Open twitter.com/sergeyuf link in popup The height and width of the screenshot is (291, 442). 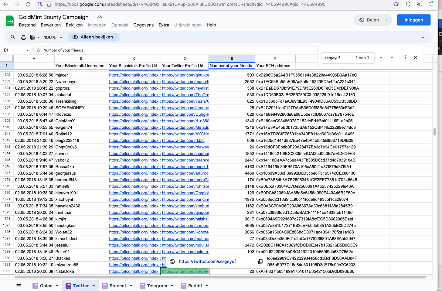click(207, 262)
